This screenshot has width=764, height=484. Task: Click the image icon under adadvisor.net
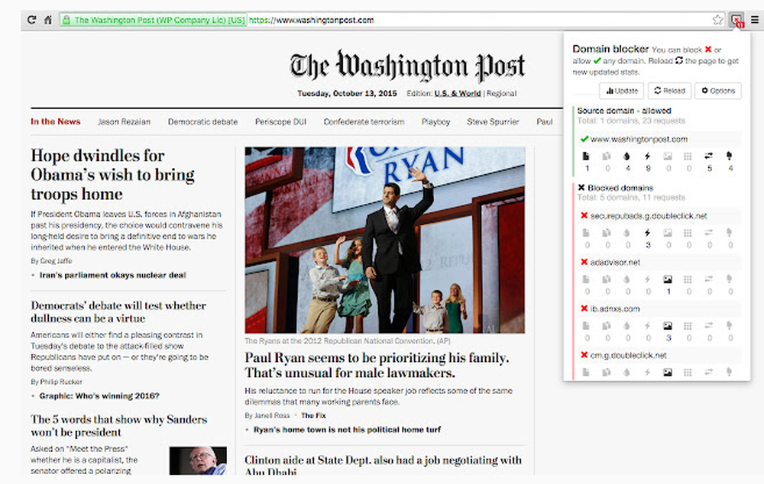[668, 279]
